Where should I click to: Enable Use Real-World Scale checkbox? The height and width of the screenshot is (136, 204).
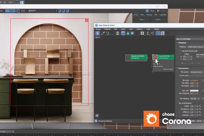[x=180, y=51]
